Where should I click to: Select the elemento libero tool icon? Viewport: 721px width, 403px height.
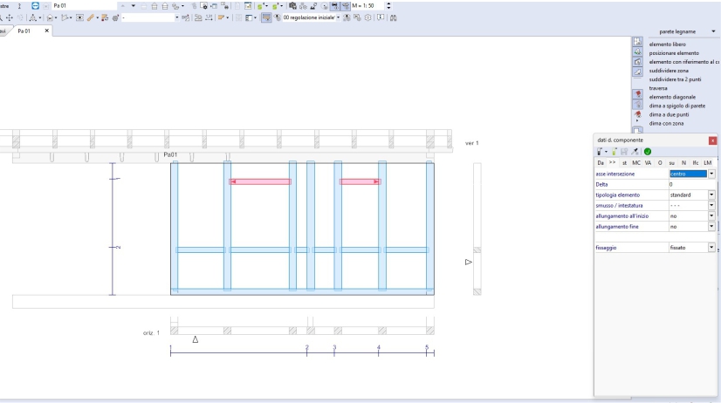[x=637, y=43]
